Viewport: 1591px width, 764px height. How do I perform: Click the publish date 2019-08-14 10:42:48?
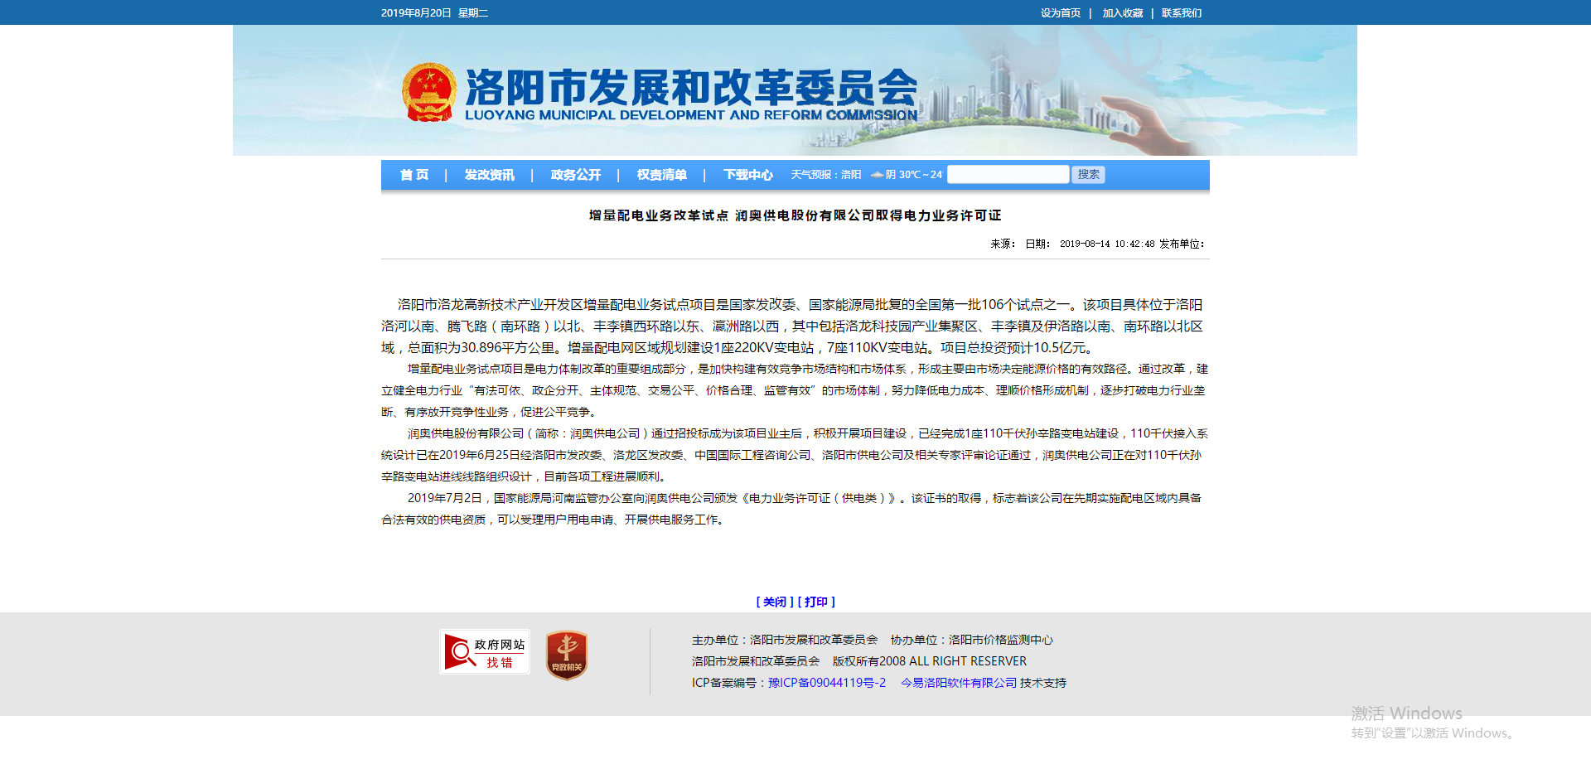(1107, 244)
